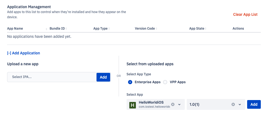
Task: Click the Actions column header
Action: pyautogui.click(x=238, y=29)
